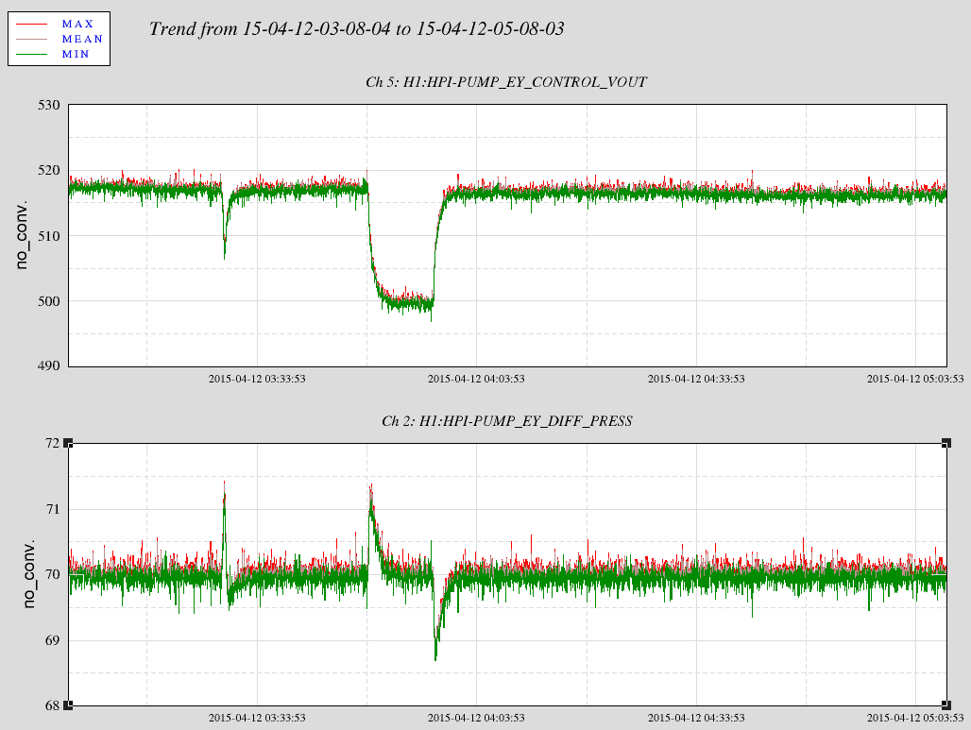The width and height of the screenshot is (971, 730).
Task: Click the 04:33:53 time label under CONTROL_VOUT chart
Action: [696, 379]
